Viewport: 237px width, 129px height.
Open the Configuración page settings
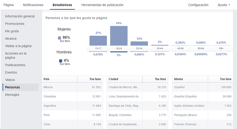pyautogui.click(x=198, y=5)
